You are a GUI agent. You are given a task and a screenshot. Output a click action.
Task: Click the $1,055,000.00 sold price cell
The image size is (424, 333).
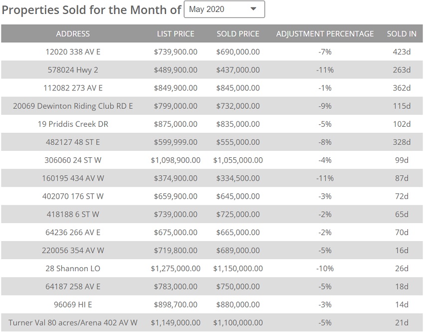click(238, 160)
